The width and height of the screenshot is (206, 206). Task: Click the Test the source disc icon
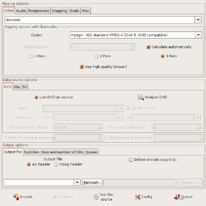[x=96, y=197]
